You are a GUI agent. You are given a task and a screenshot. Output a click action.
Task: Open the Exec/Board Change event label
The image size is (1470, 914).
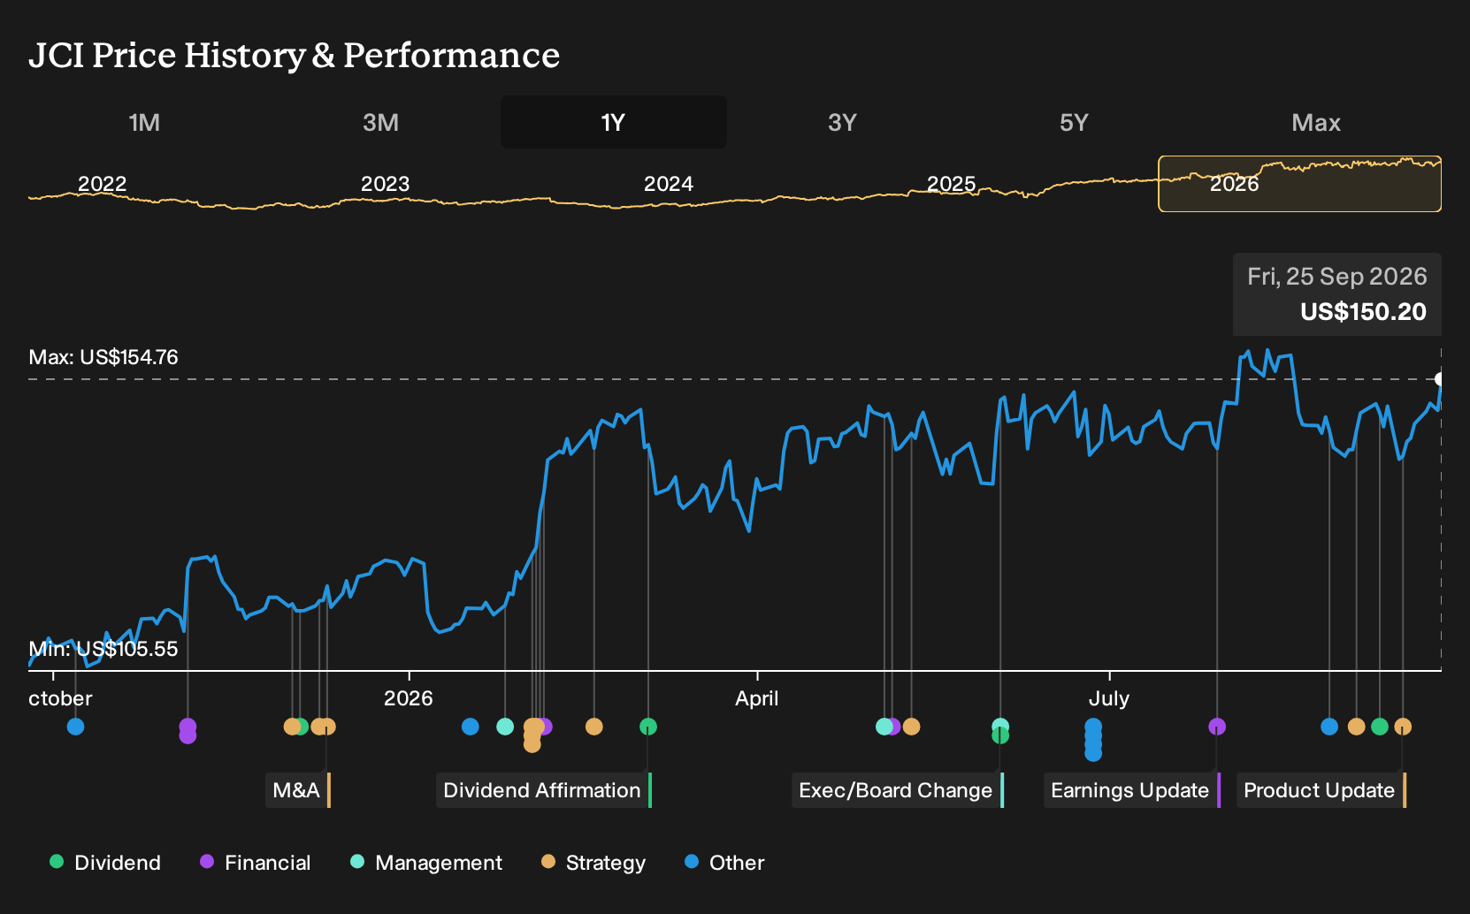(x=898, y=790)
